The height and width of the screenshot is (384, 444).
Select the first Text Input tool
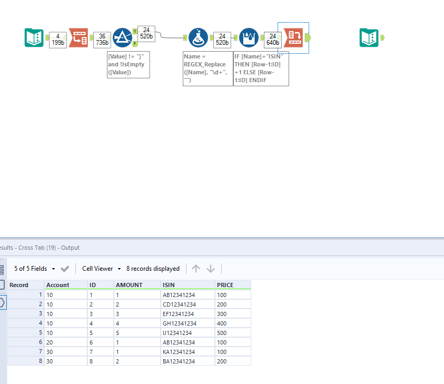point(34,37)
